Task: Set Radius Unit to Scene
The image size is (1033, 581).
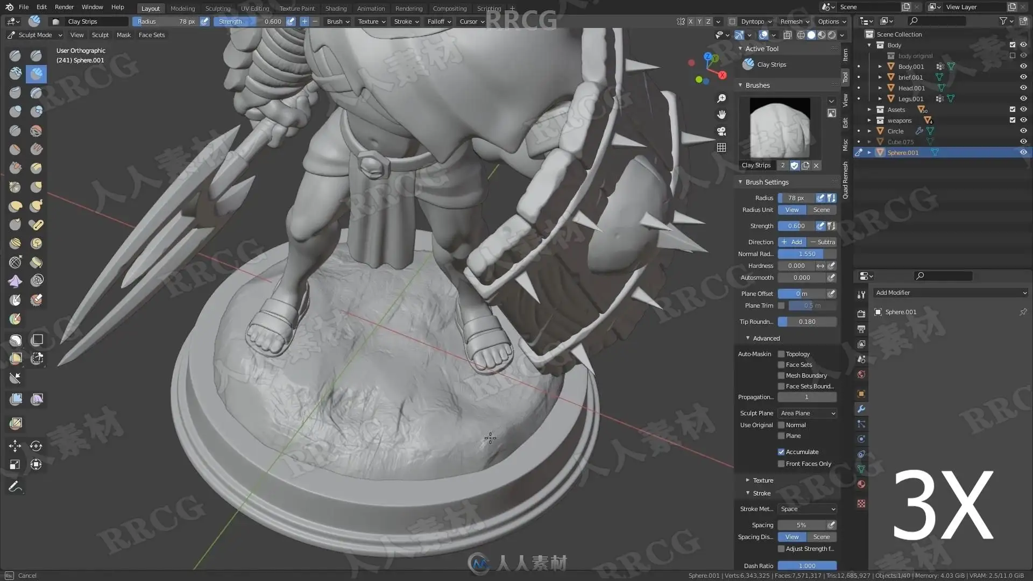Action: (821, 210)
